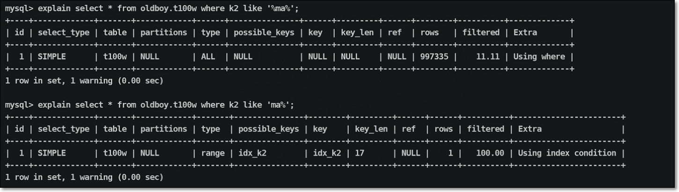Select the 'range' type value

[x=213, y=153]
